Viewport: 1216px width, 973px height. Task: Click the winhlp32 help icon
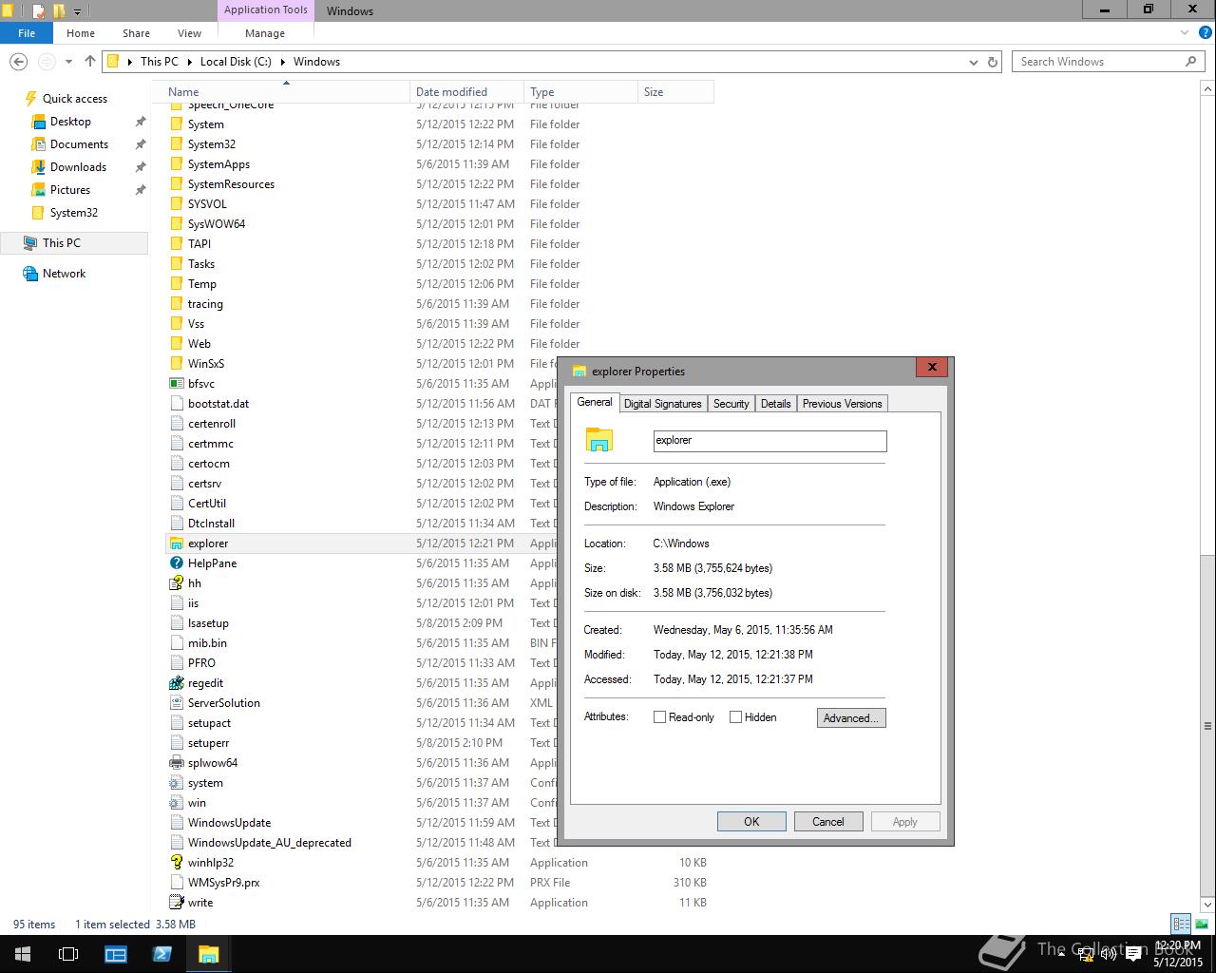point(176,863)
